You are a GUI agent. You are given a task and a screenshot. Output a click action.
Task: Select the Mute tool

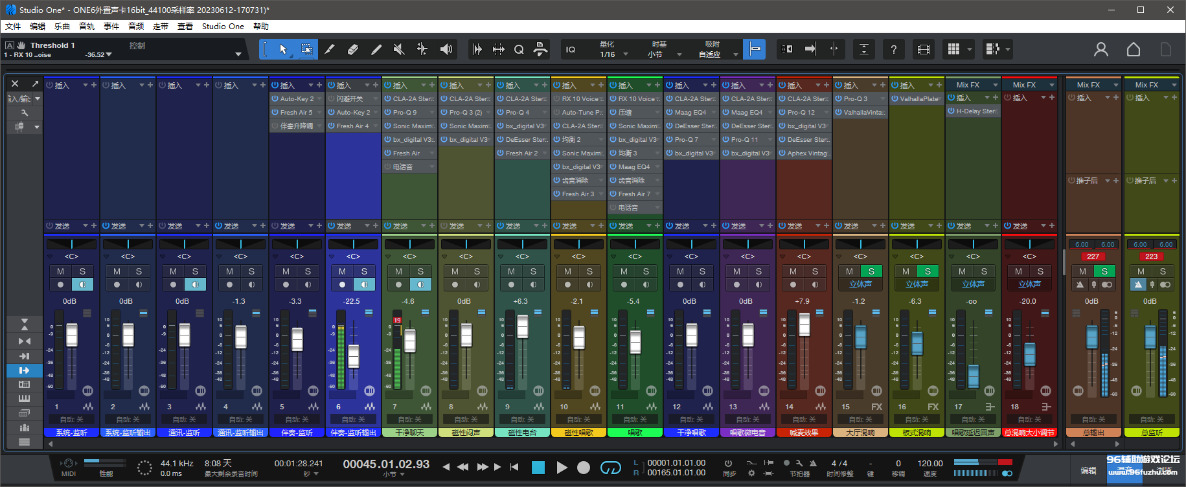coord(399,49)
